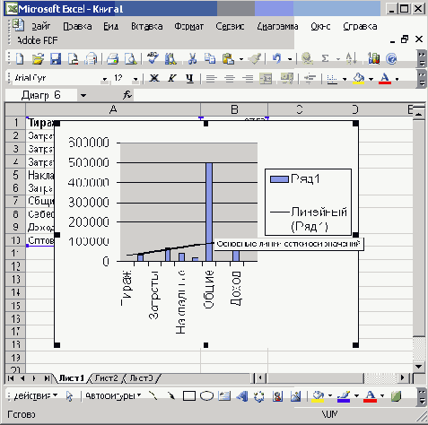Viewport: 428px width, 425px height.
Task: Open print preview via the magnifier page icon
Action: (130, 58)
